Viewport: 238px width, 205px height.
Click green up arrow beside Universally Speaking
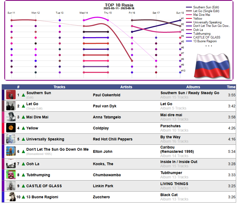(23, 139)
